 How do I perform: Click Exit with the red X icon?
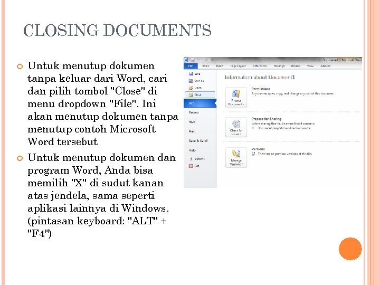[x=194, y=166]
